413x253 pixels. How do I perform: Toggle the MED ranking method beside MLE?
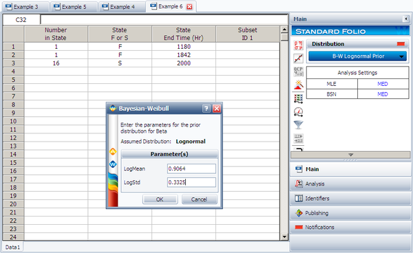click(x=383, y=84)
